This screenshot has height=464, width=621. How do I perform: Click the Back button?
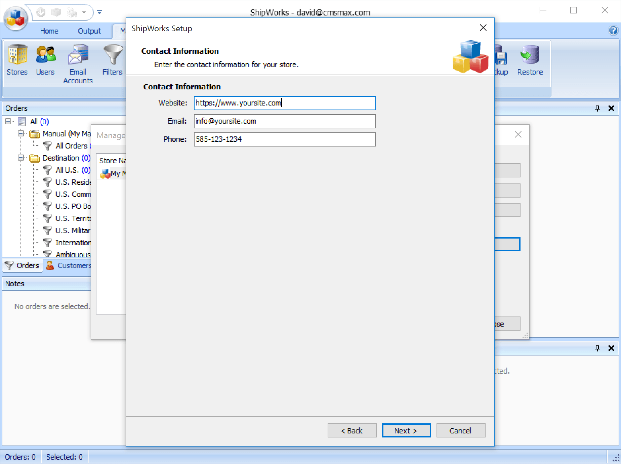pyautogui.click(x=352, y=430)
